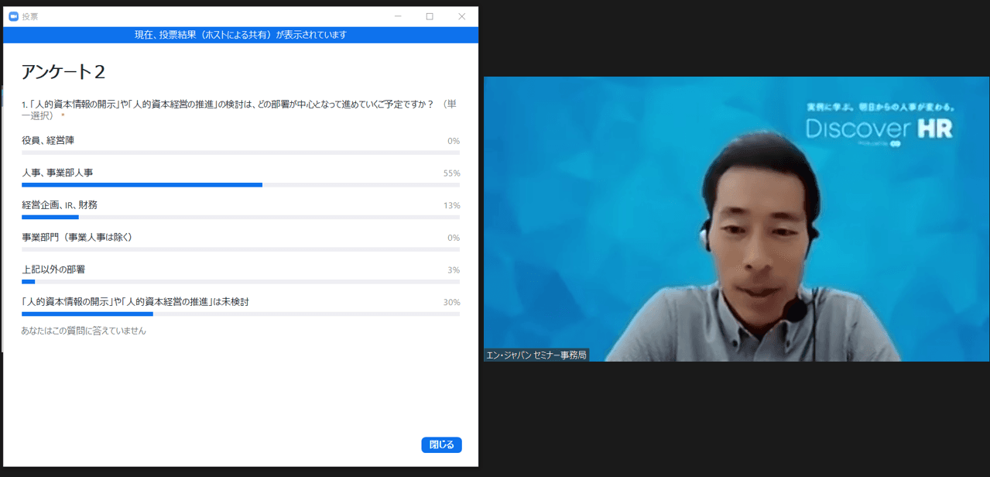Click the あなたはこの質問に答えていません notice
The width and height of the screenshot is (990, 477).
pos(84,331)
